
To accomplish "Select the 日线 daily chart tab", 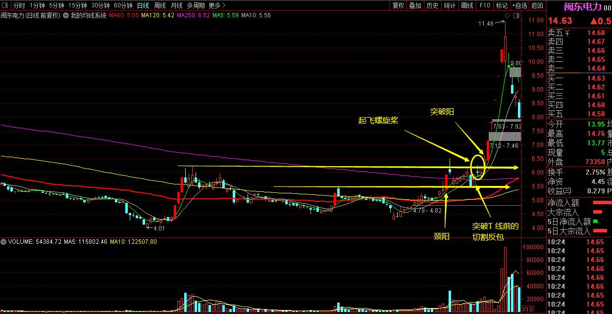I will 143,6.
